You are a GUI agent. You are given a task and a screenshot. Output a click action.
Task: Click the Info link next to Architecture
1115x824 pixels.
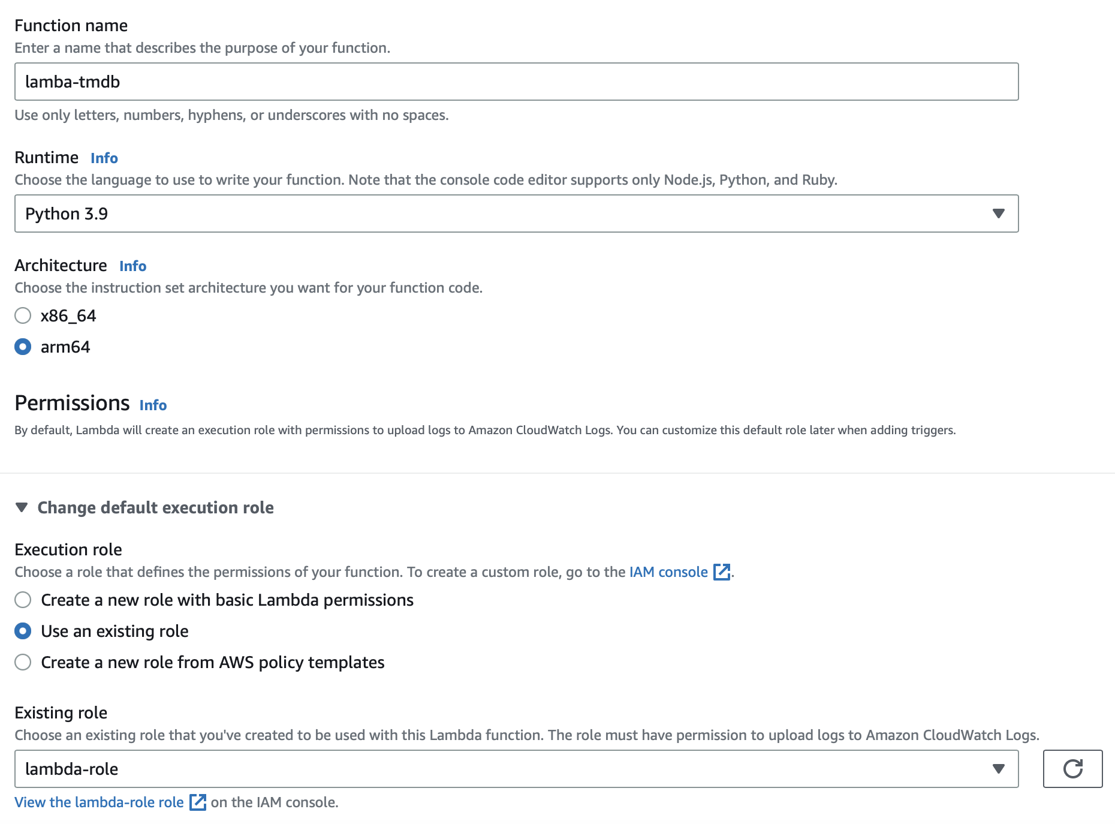(132, 266)
